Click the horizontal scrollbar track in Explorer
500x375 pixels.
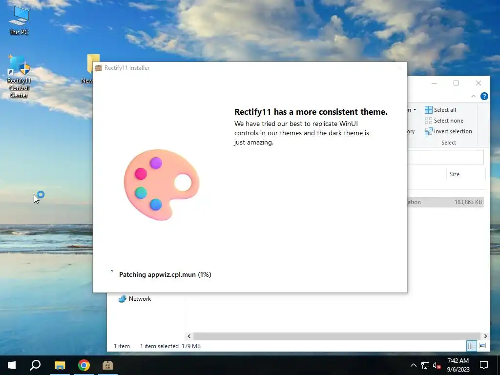337,336
